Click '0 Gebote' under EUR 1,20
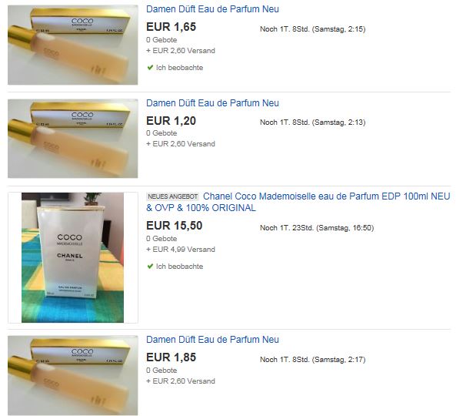456x416 pixels. click(x=161, y=133)
